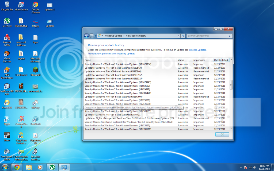The image size is (274, 171).
Task: Show hidden system tray icons
Action: pos(241,168)
